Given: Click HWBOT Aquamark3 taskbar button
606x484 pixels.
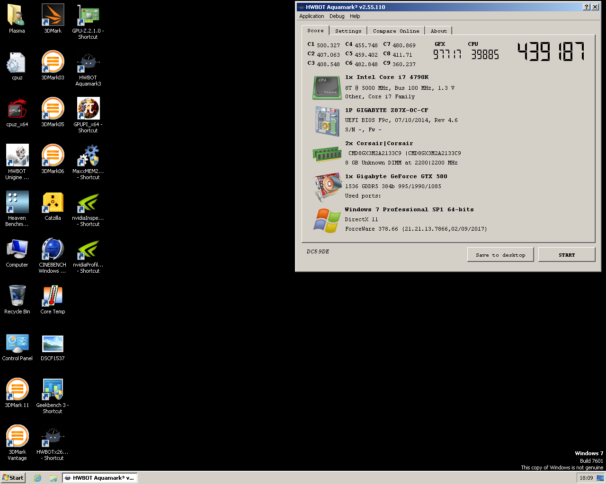Looking at the screenshot, I should point(99,478).
